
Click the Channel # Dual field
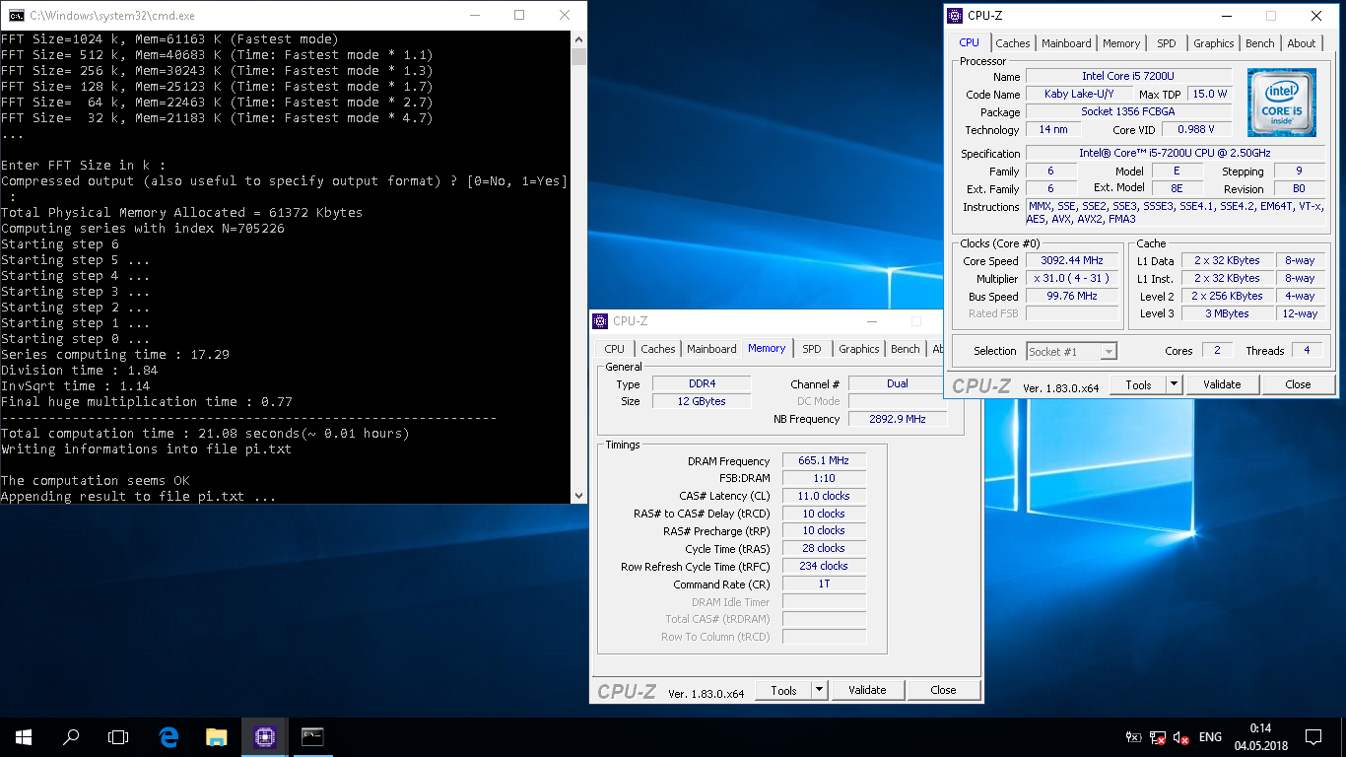[897, 383]
